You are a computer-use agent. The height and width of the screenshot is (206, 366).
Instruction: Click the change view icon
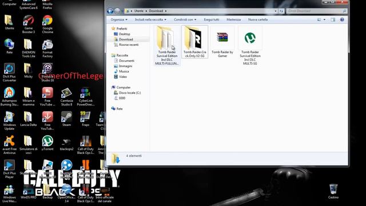click(319, 19)
